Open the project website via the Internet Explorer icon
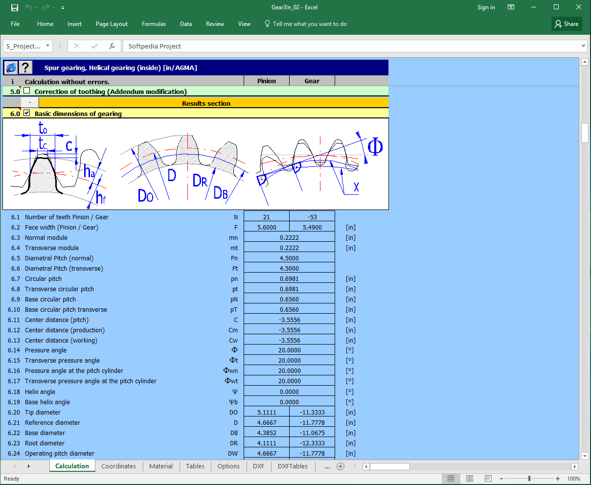This screenshot has width=591, height=485. (x=11, y=67)
